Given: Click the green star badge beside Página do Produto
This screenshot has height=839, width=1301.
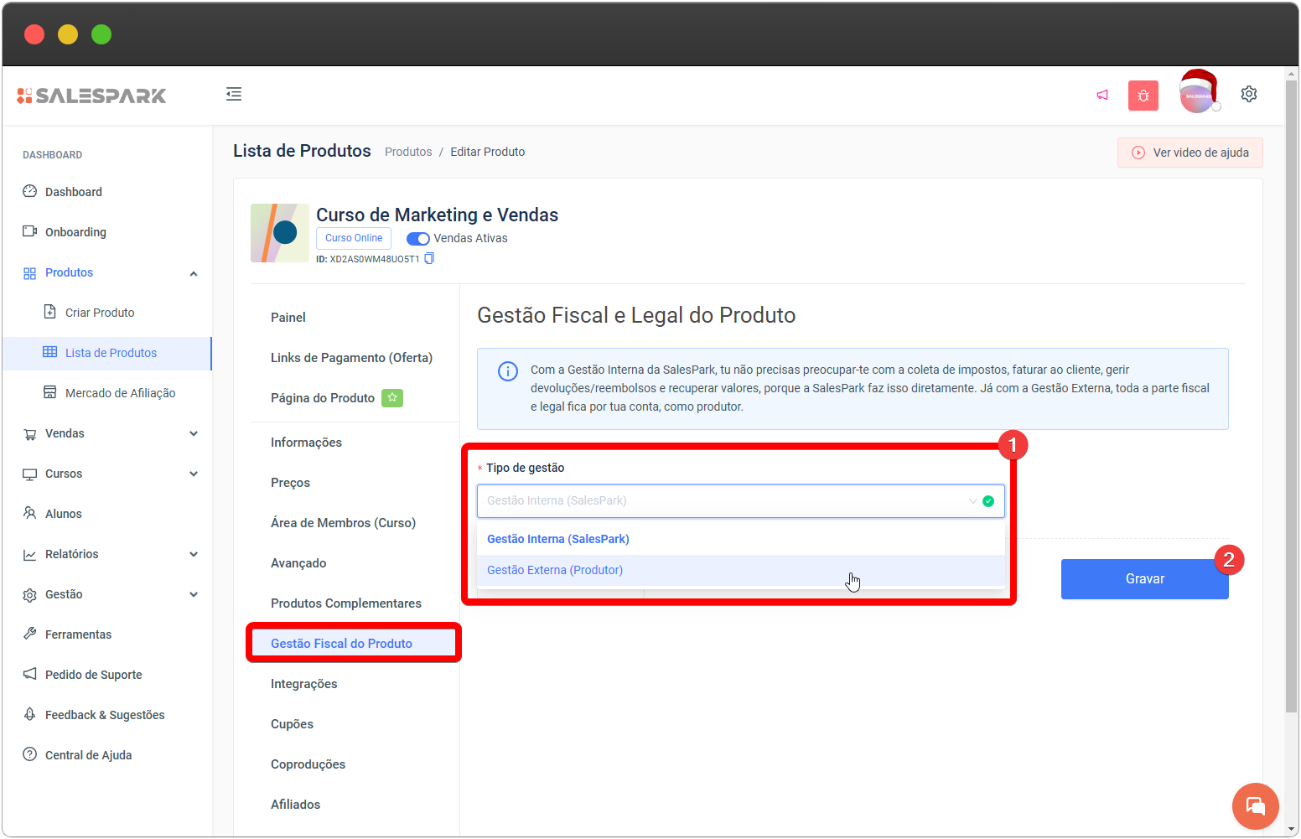Looking at the screenshot, I should [392, 398].
